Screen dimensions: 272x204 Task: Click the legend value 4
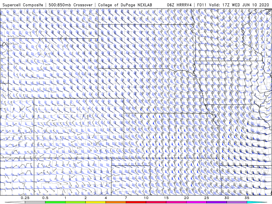point(106,198)
